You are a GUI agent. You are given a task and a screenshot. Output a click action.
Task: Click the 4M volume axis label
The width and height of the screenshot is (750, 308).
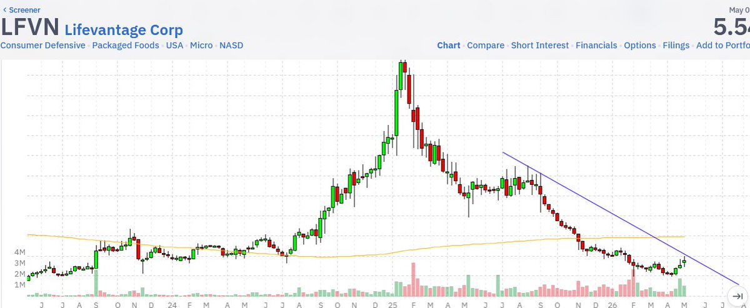tap(19, 252)
